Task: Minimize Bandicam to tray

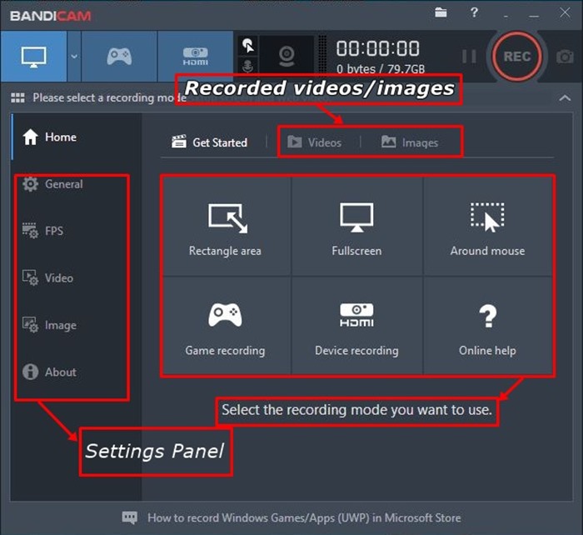Action: [506, 15]
